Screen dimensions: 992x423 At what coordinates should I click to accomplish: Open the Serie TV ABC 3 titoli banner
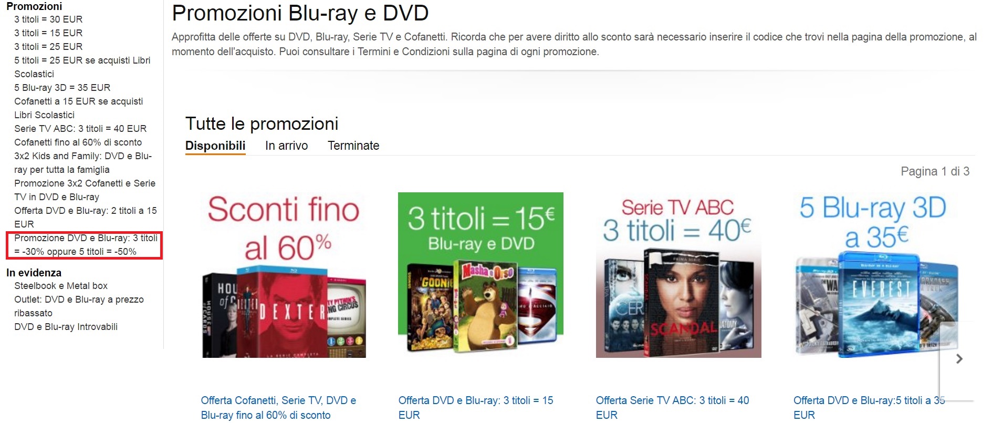(x=678, y=275)
